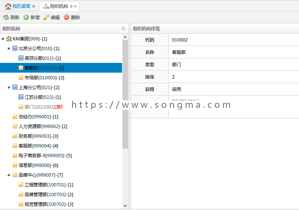
Task: Select 客服部[999004]-[4] in tree
Action: [38, 146]
